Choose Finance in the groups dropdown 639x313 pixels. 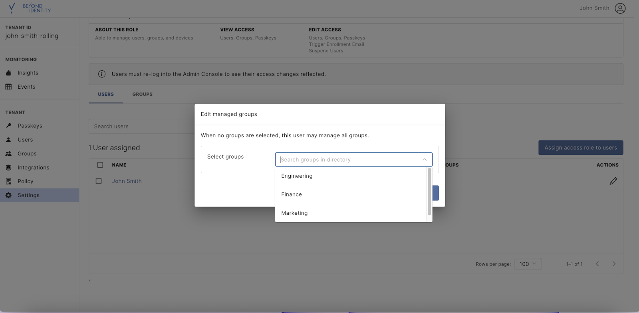tap(292, 194)
